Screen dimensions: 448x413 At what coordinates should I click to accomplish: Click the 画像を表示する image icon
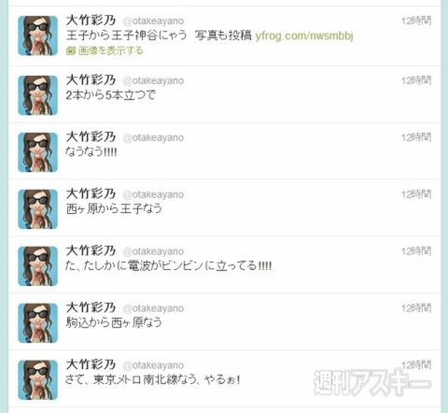click(x=71, y=50)
